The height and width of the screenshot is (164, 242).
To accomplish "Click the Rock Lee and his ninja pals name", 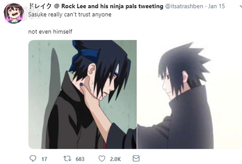I will coord(112,6).
